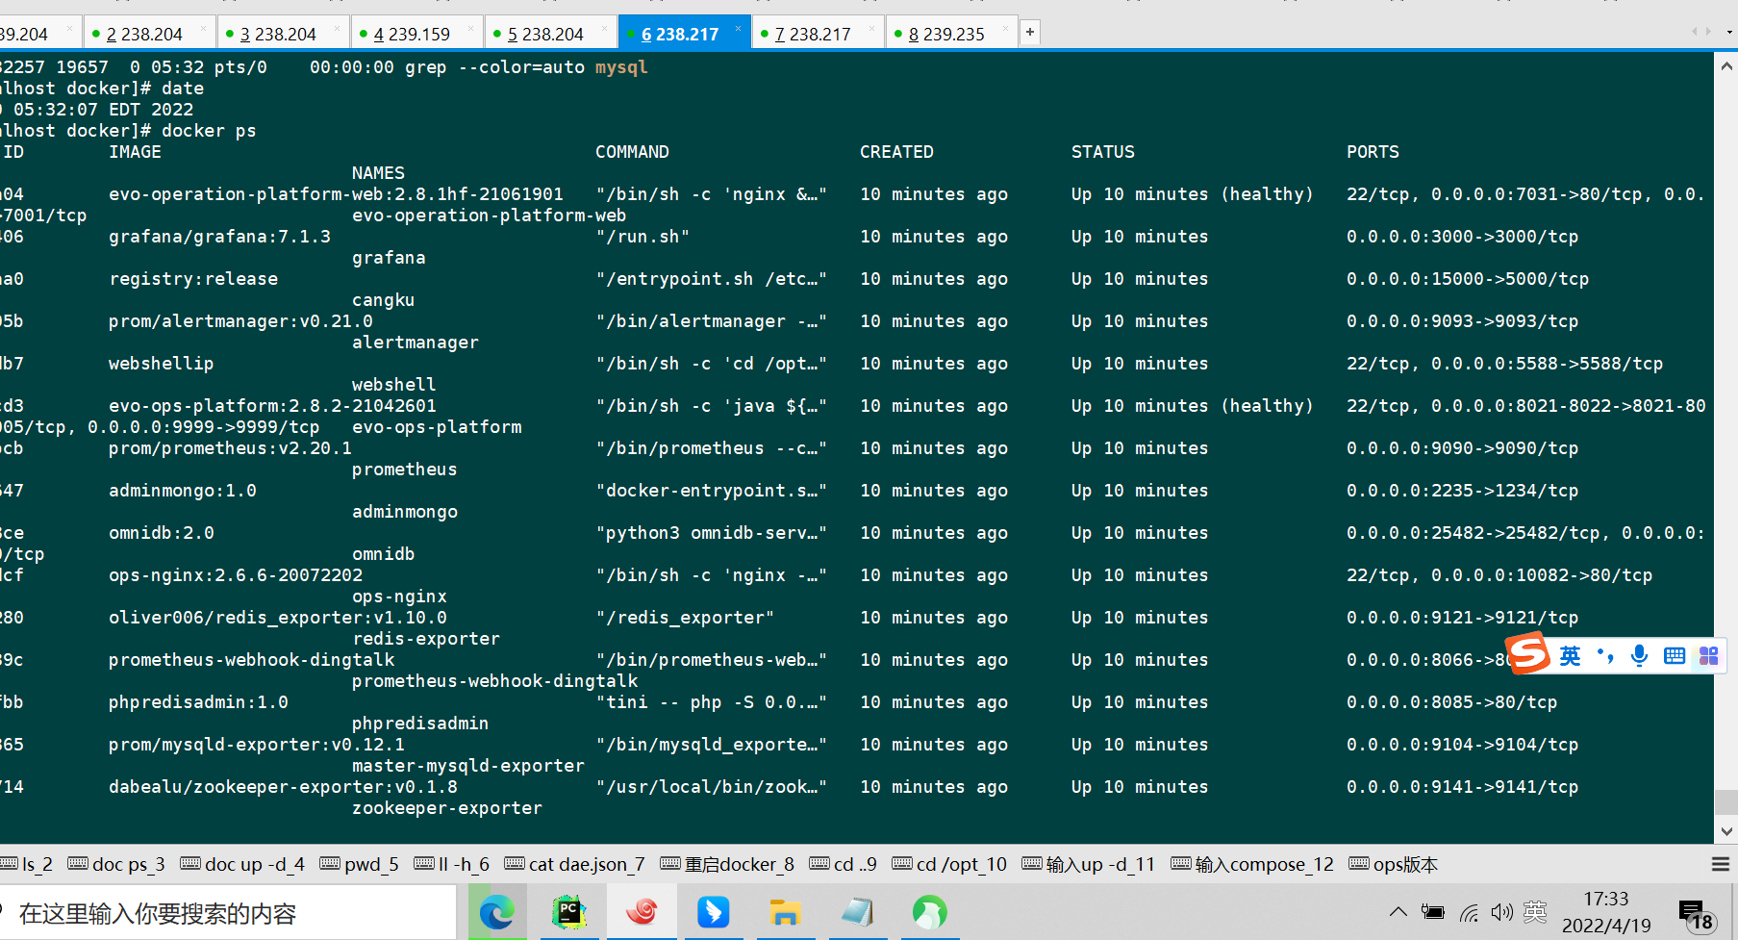Click the registry:release image text
1738x940 pixels.
193,279
